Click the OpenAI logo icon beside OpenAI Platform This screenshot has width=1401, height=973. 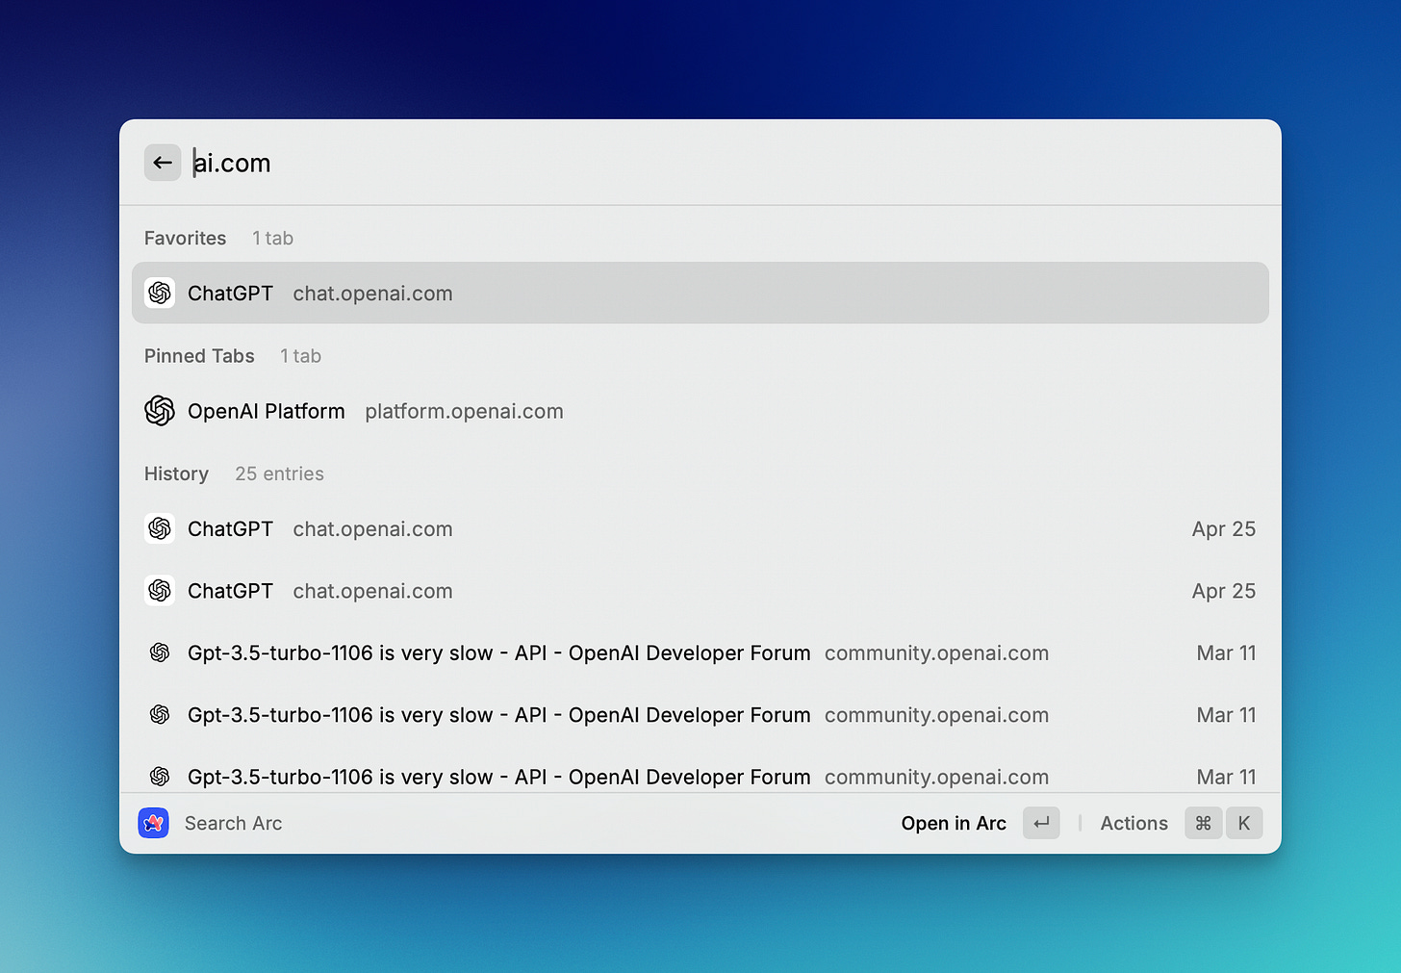click(160, 411)
